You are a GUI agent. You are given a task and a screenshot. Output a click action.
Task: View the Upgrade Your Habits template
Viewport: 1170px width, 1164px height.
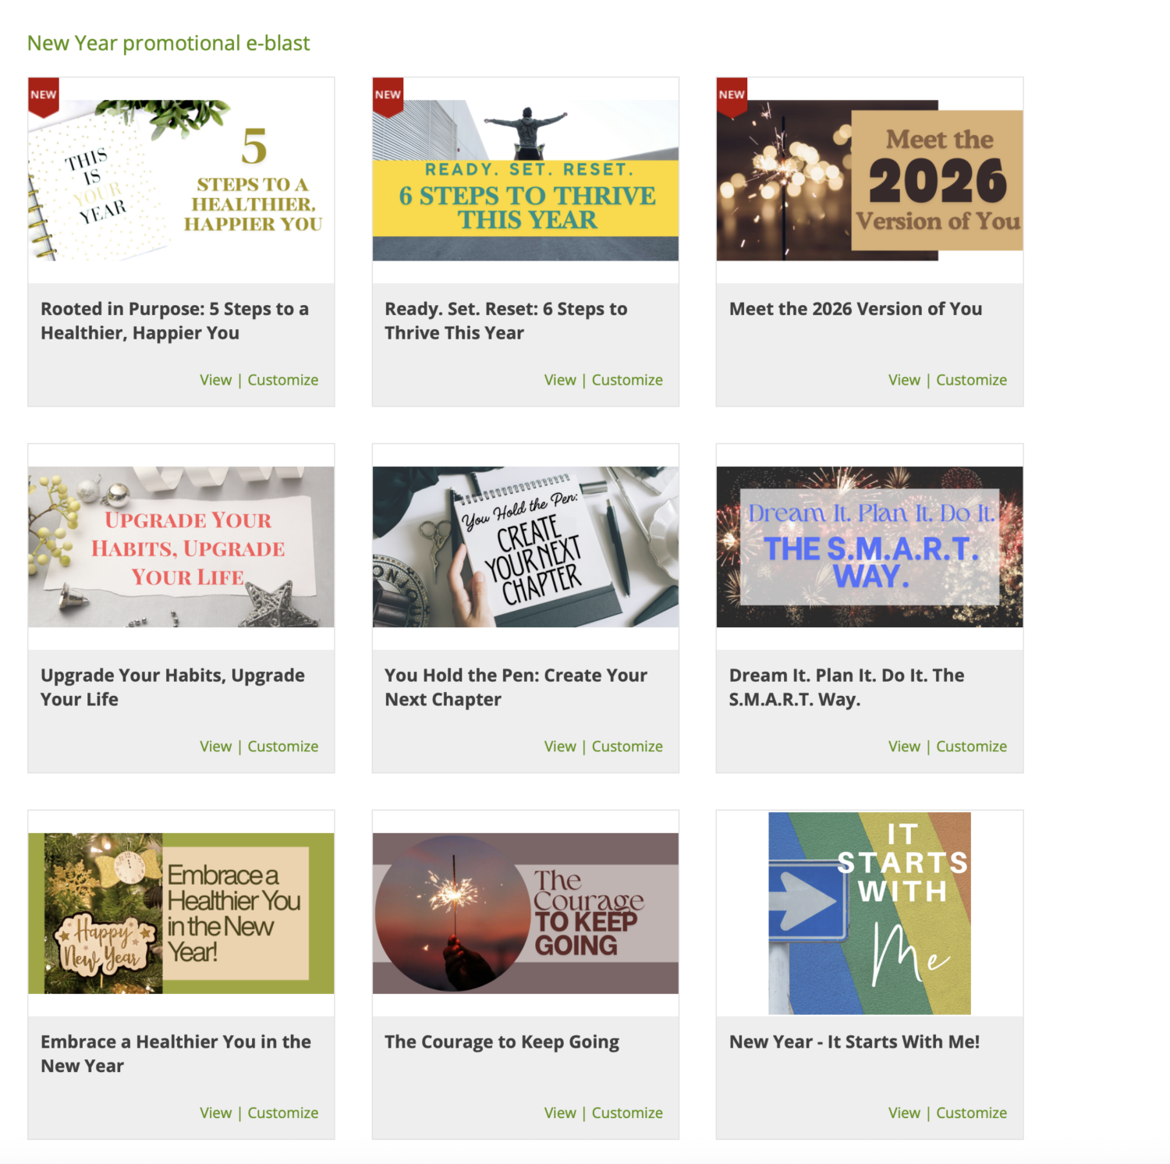point(215,747)
